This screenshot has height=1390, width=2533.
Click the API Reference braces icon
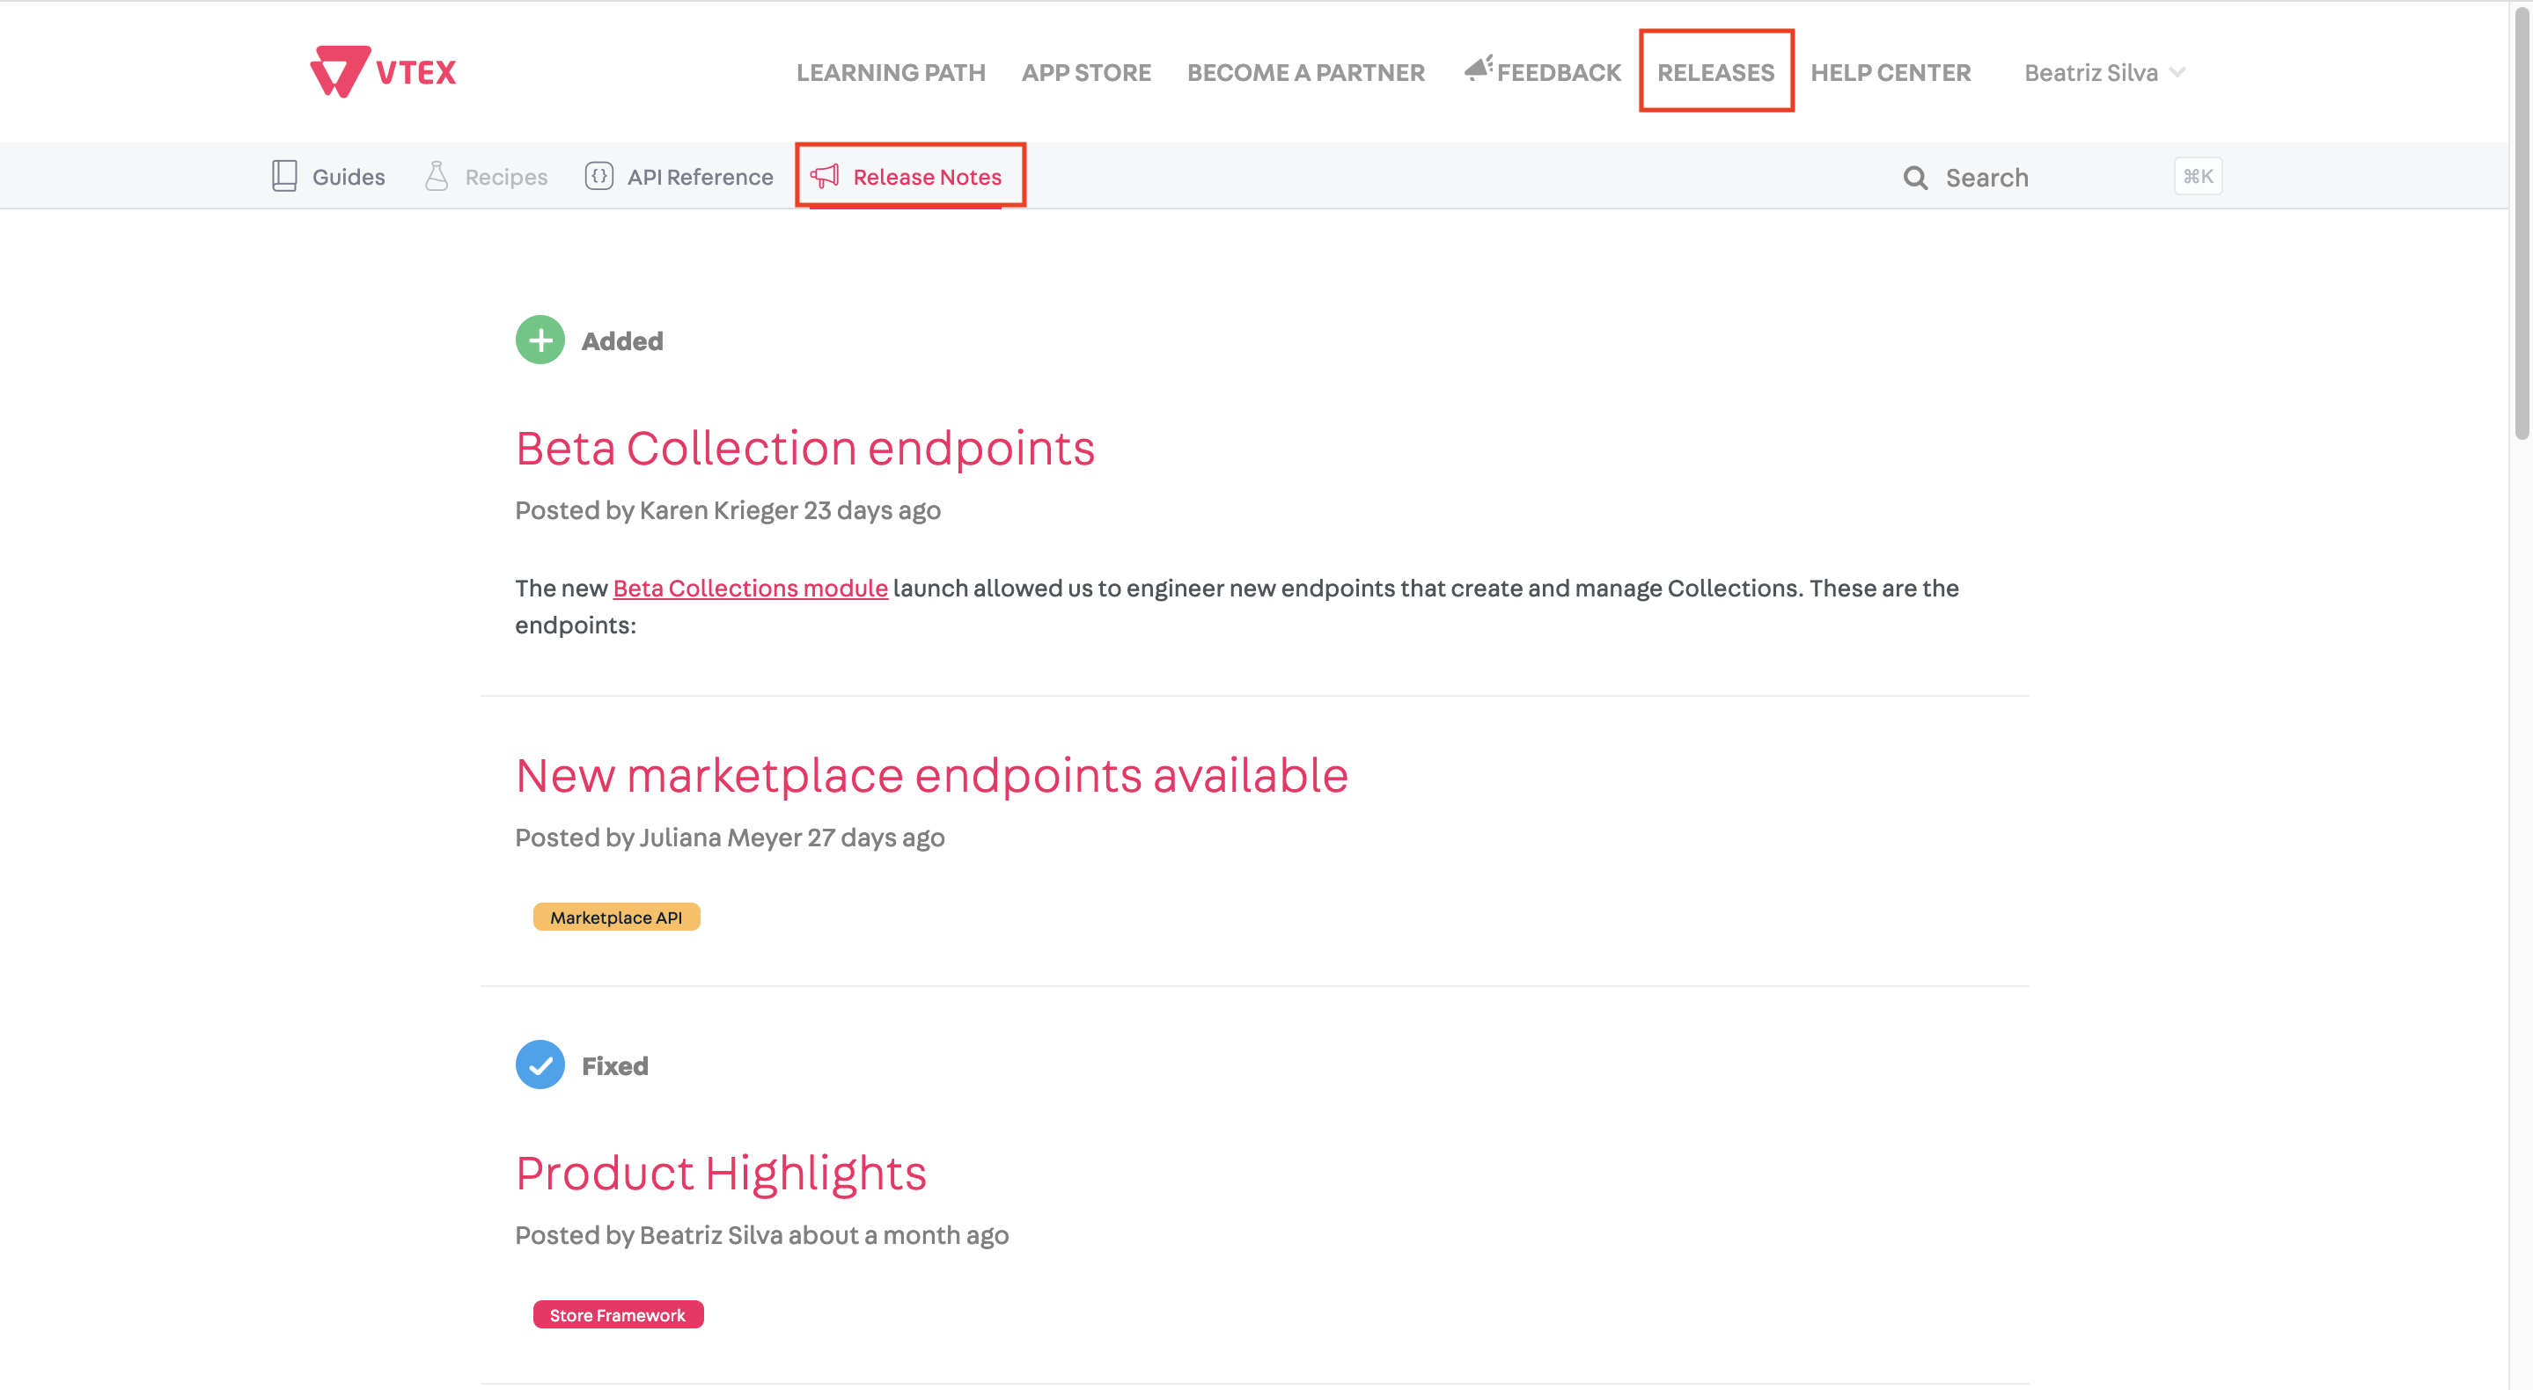(x=598, y=176)
